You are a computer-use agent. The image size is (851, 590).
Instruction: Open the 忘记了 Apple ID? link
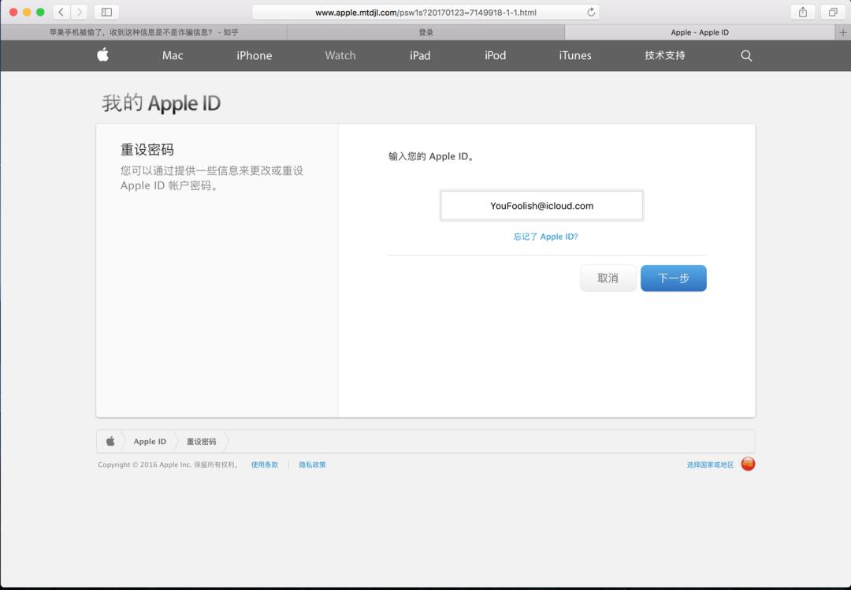[545, 236]
